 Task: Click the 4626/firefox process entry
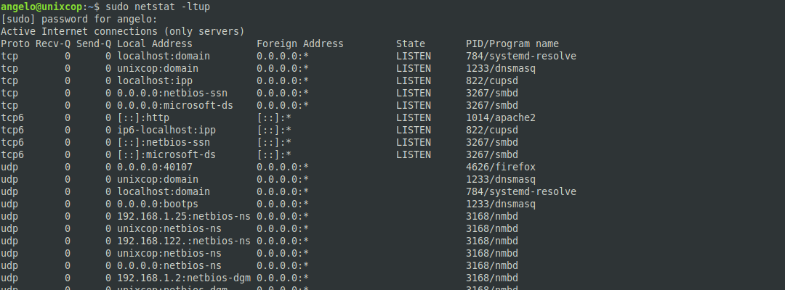pyautogui.click(x=501, y=167)
